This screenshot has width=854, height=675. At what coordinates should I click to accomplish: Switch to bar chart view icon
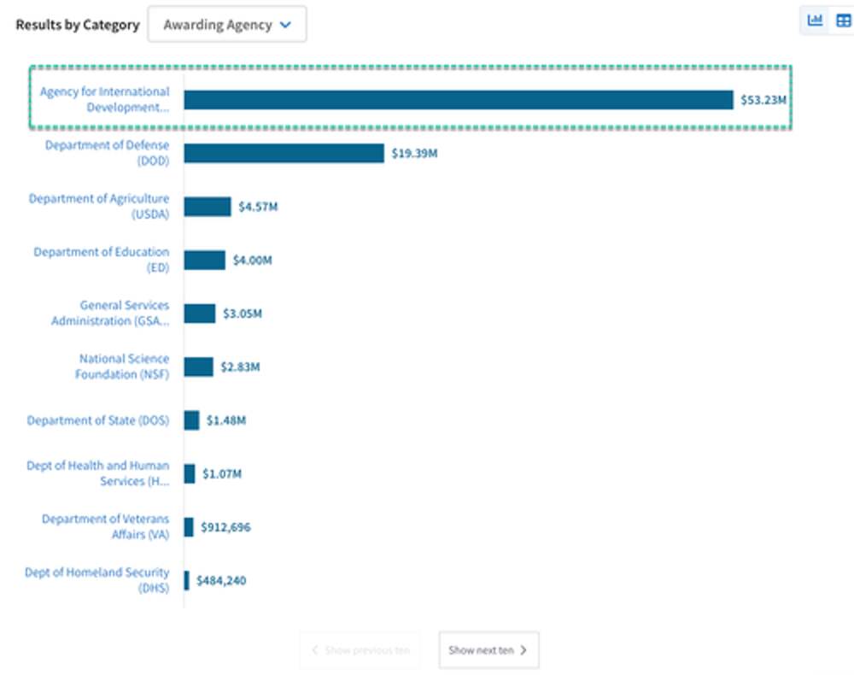815,21
